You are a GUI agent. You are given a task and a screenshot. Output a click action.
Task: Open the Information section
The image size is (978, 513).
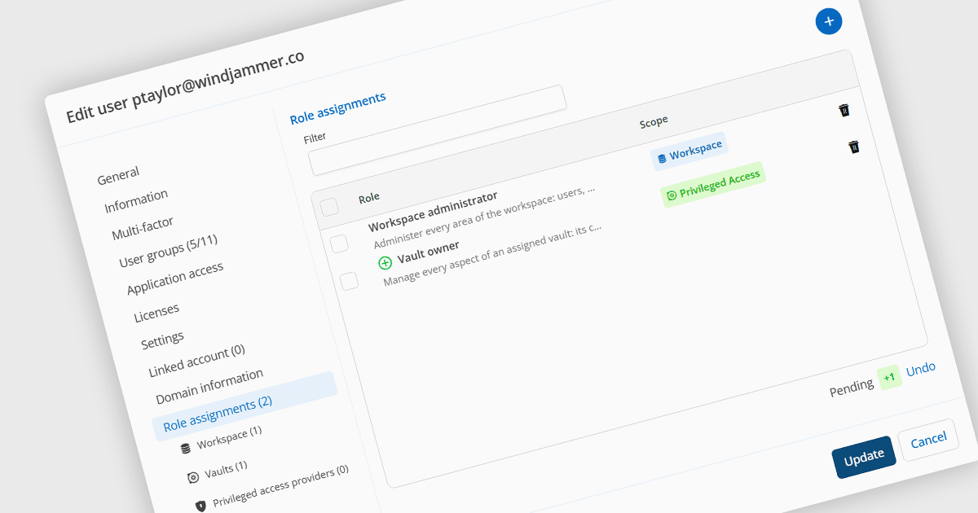(136, 201)
